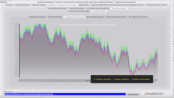Image resolution: width=174 pixels, height=98 pixels.
Task: Click legend label DJI_AdjClose_1-step-ahead-High
Action: coord(103,79)
